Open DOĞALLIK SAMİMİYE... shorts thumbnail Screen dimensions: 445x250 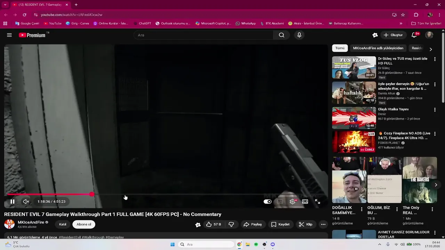tap(349, 180)
